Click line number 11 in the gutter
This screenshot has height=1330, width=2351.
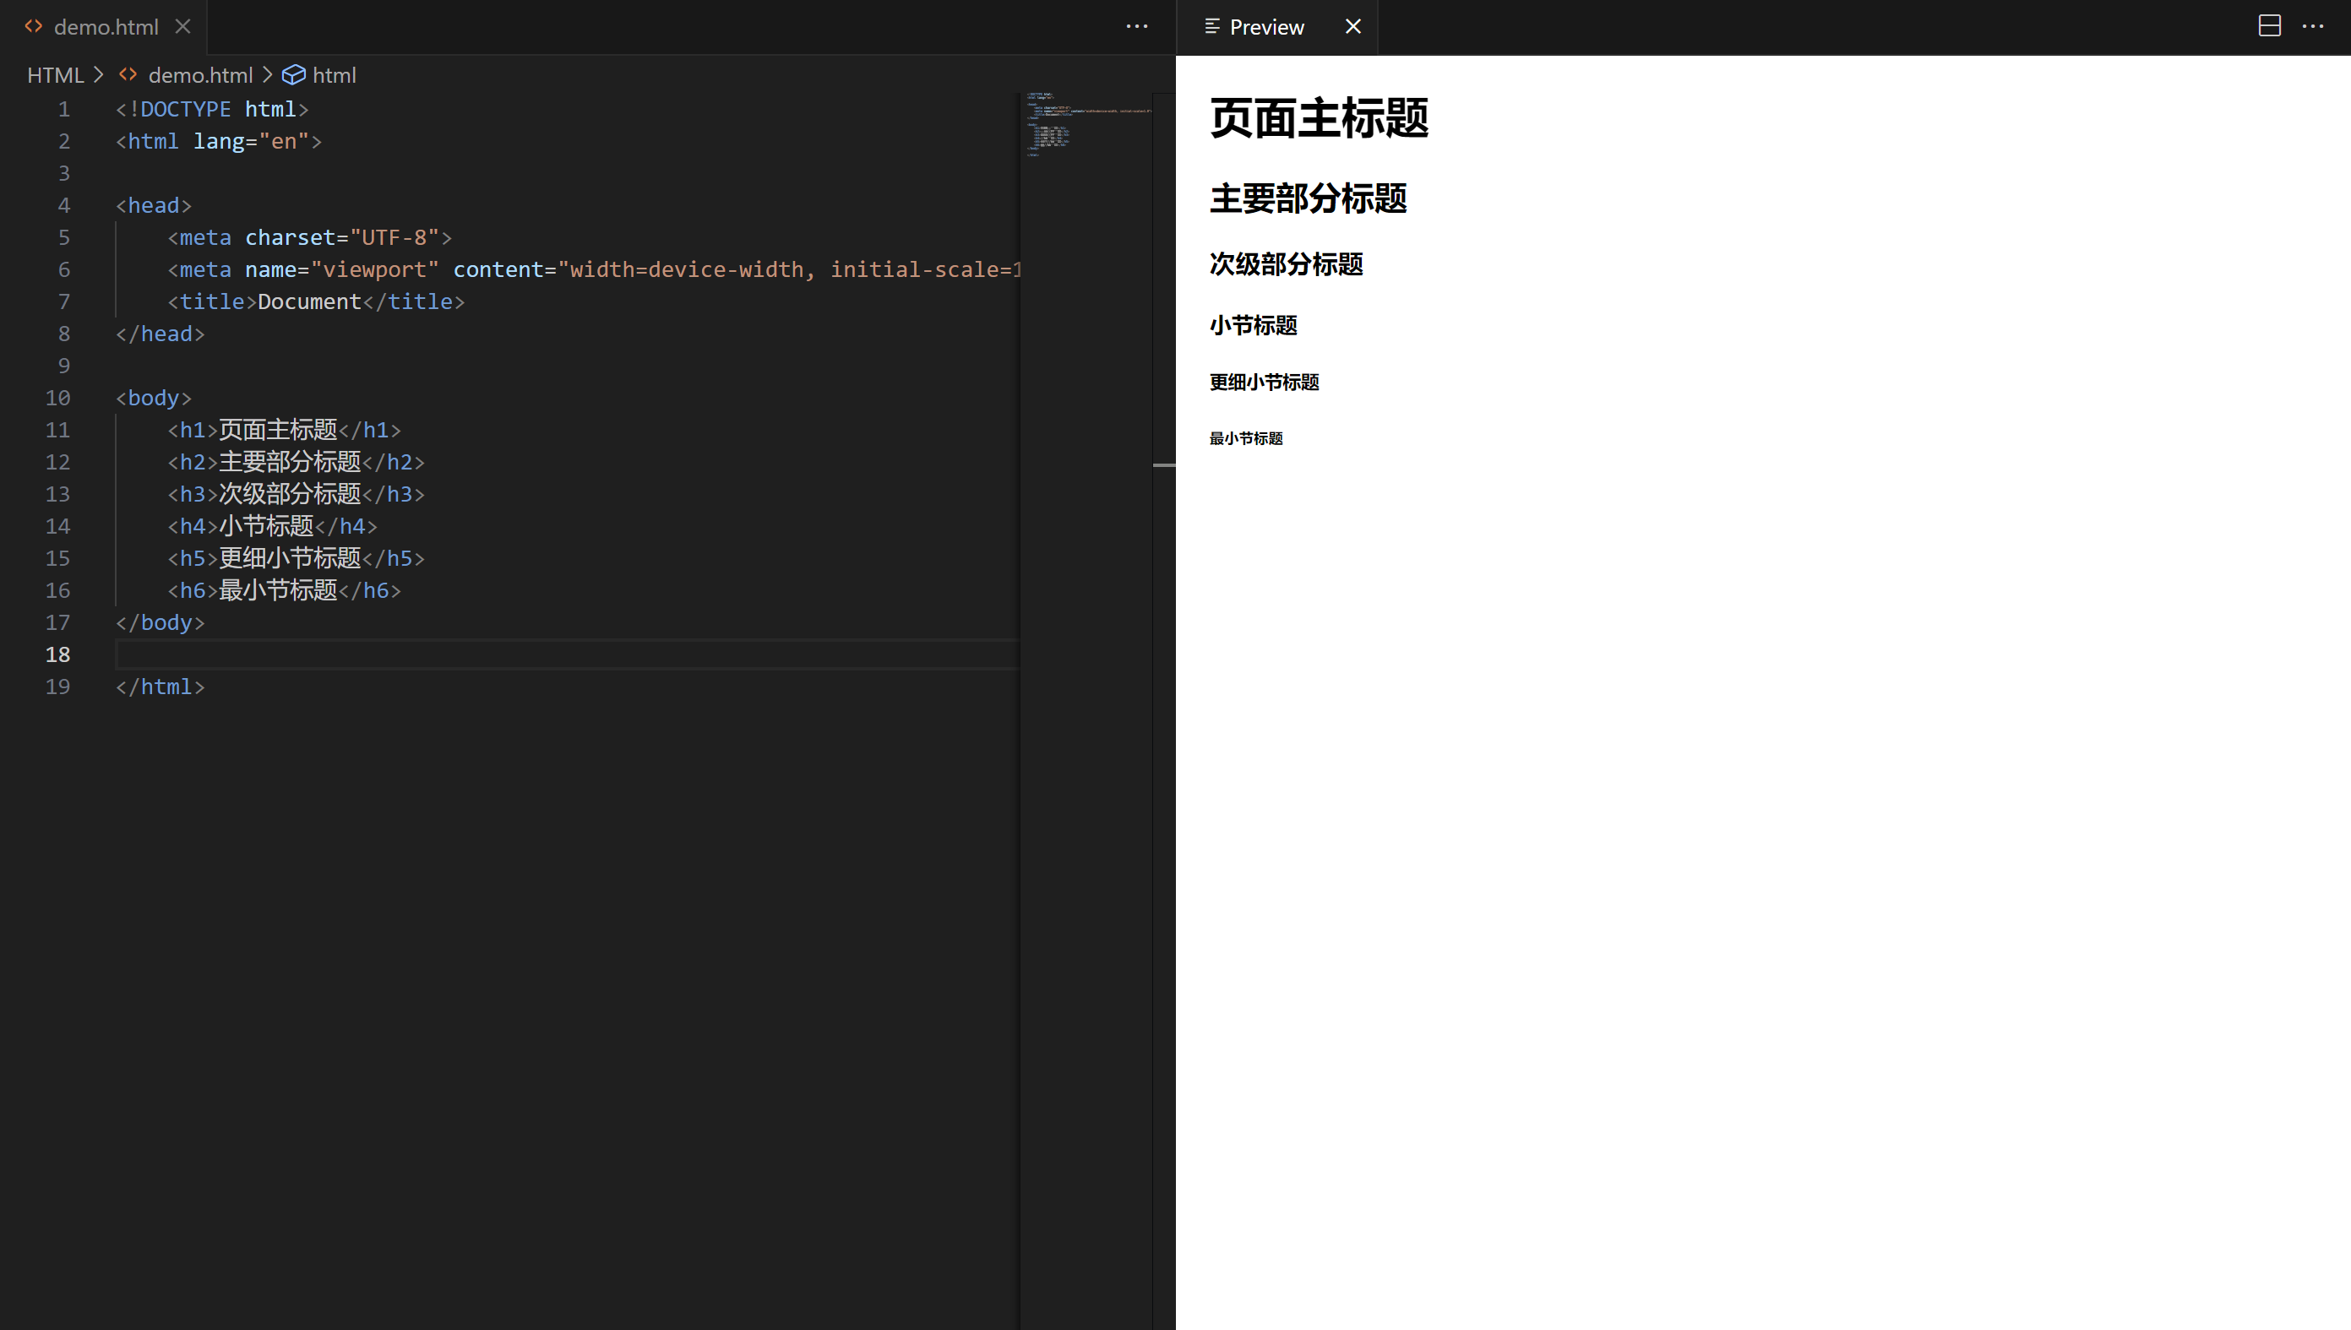pos(57,429)
